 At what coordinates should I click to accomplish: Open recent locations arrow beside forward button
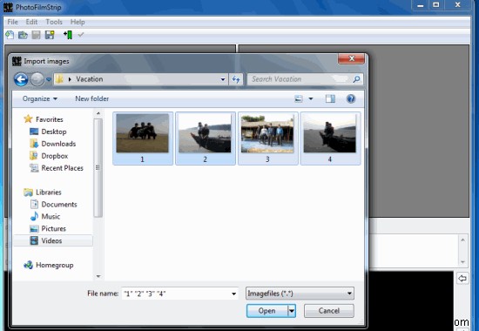click(49, 79)
